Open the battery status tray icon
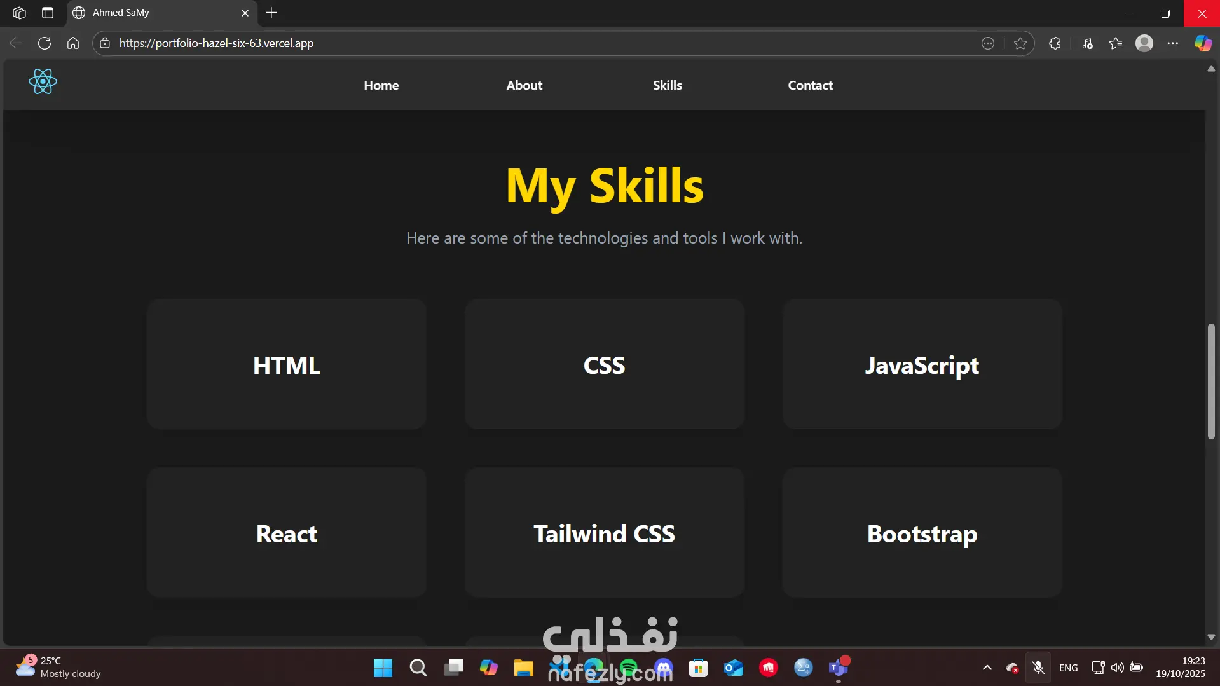1220x686 pixels. pyautogui.click(x=1137, y=668)
